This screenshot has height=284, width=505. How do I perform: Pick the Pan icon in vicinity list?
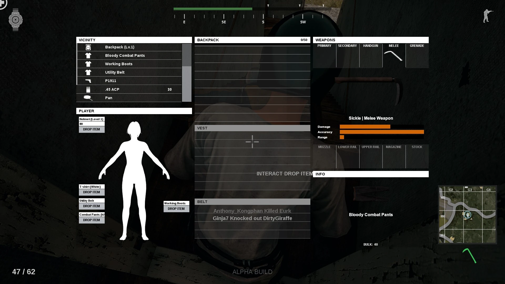coord(88,98)
